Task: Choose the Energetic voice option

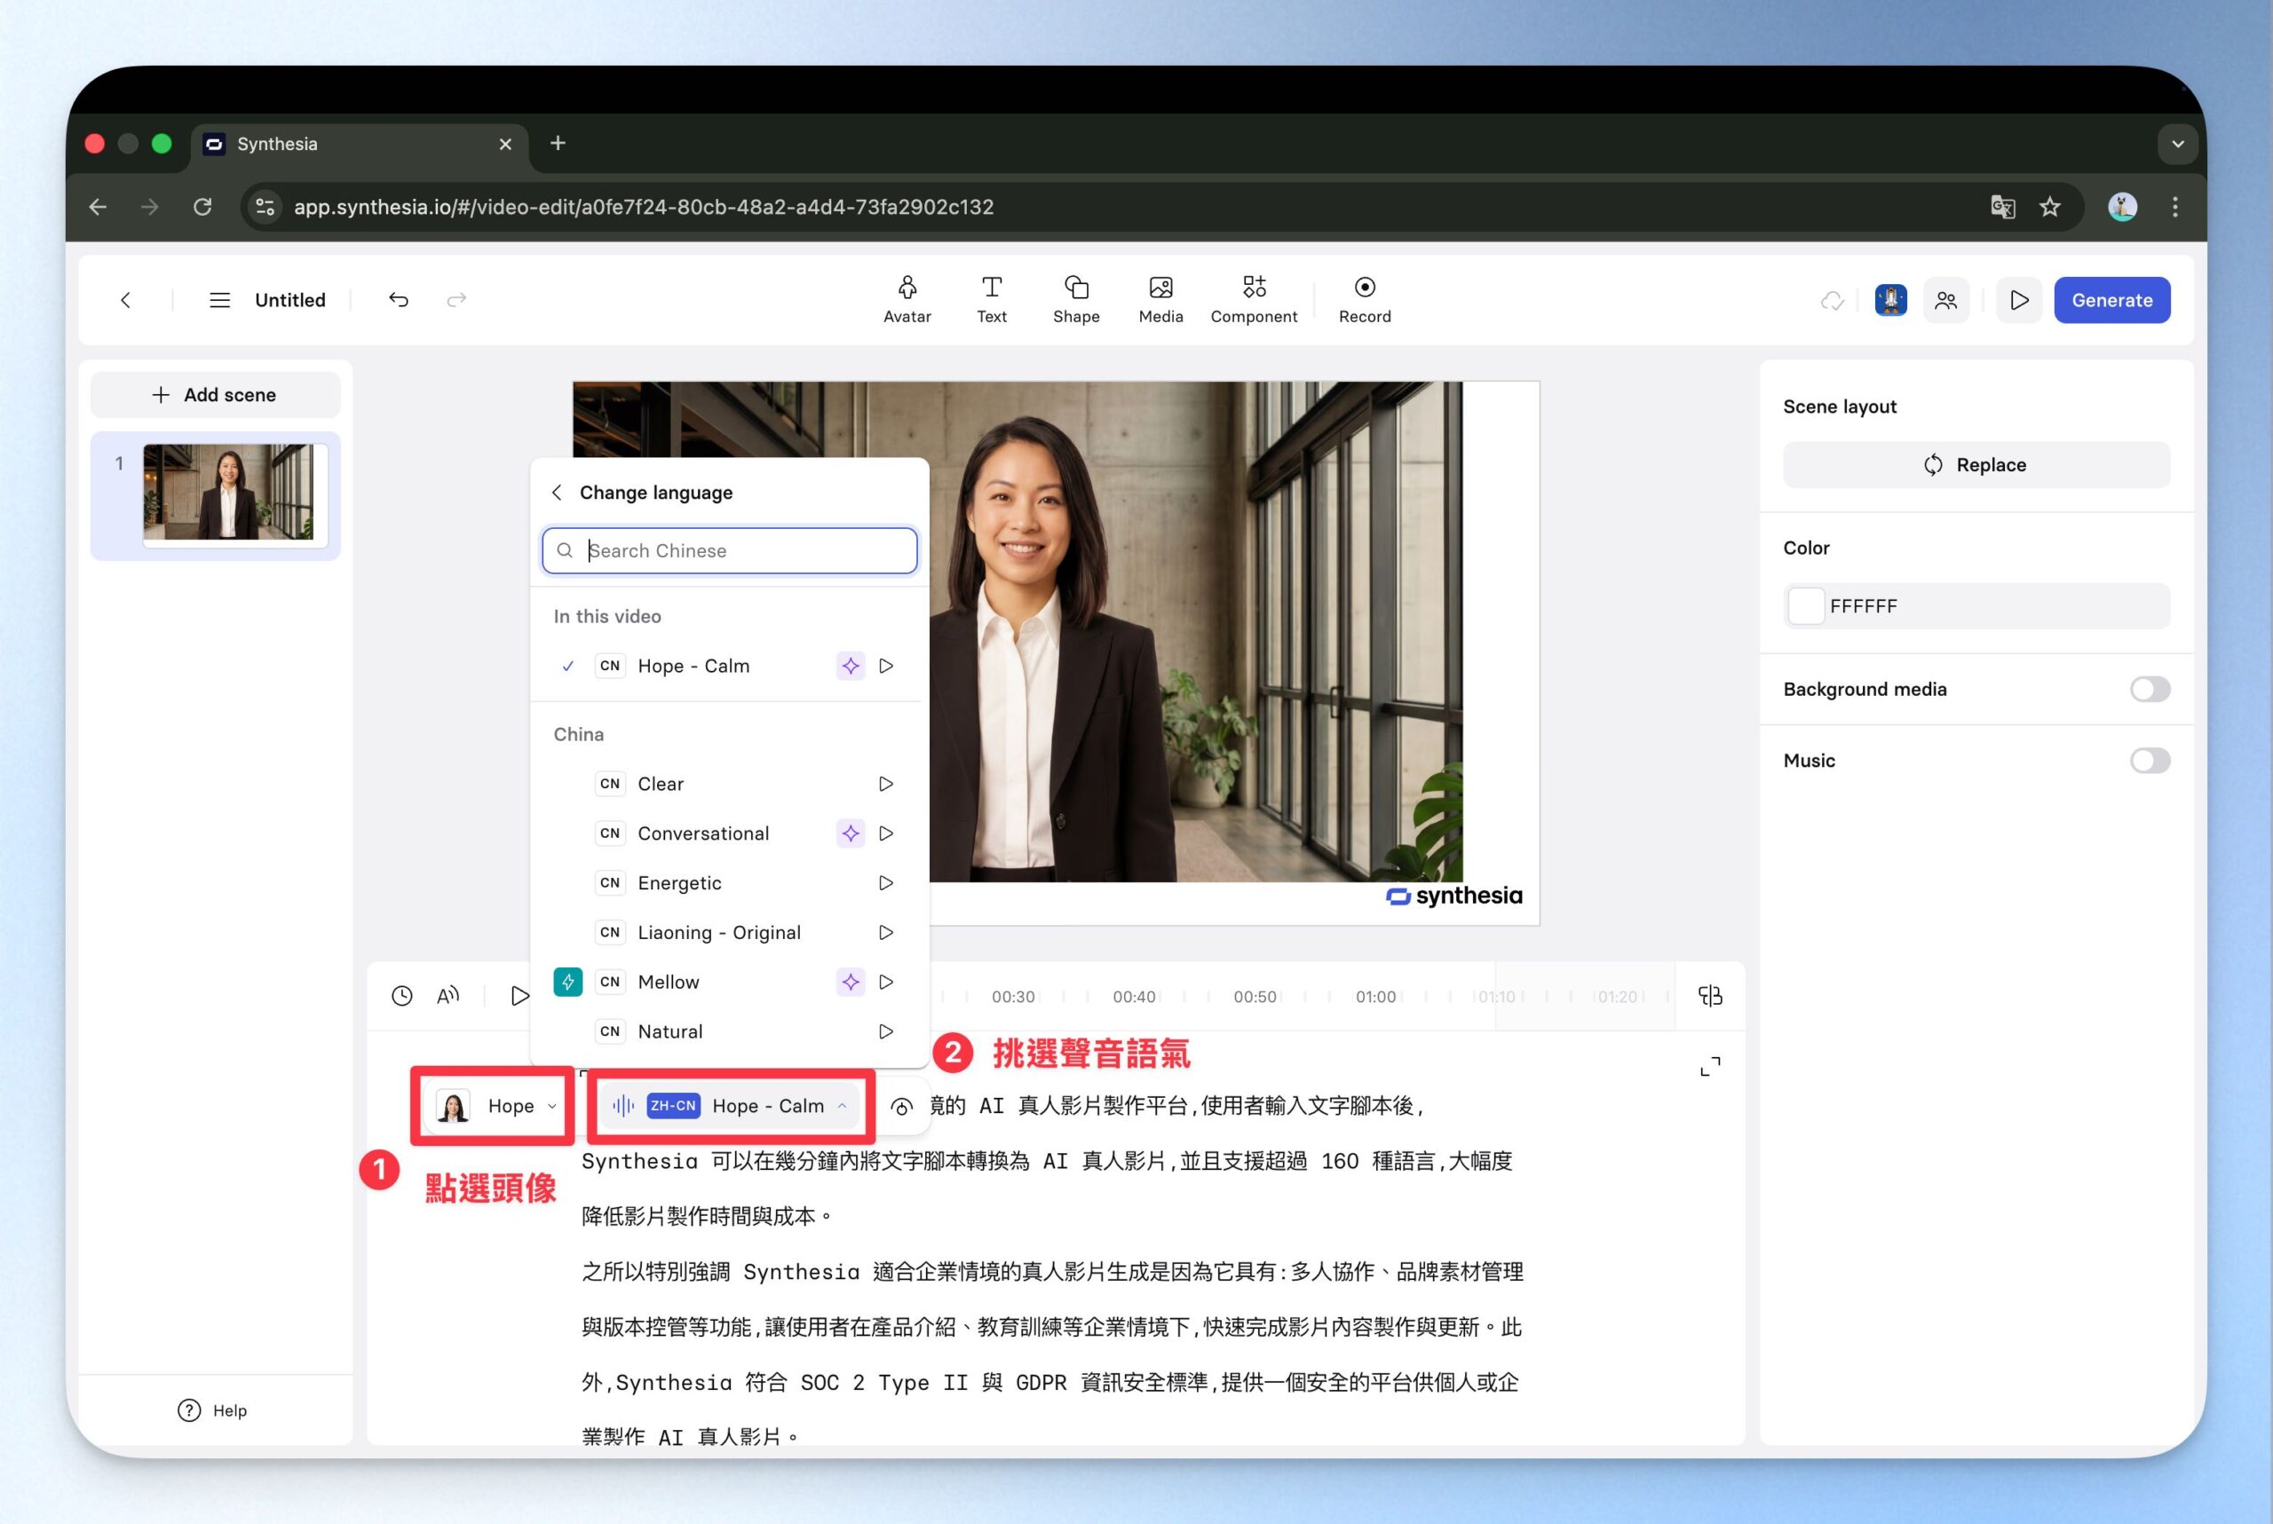Action: [678, 882]
